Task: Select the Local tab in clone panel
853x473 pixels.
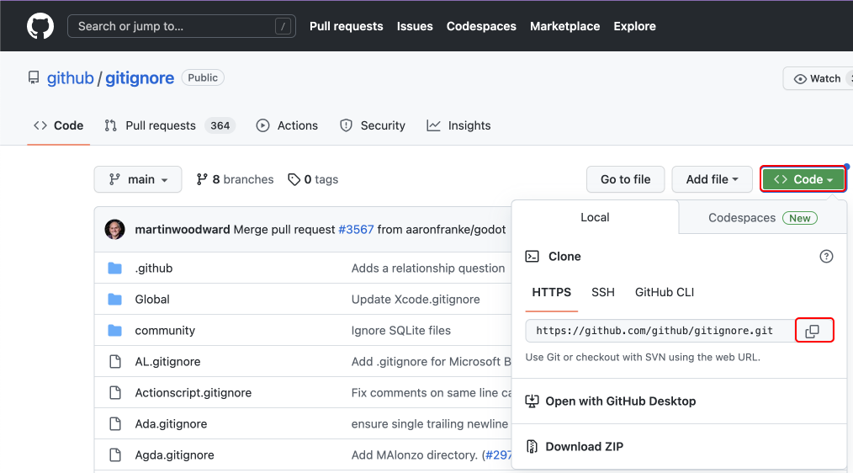Action: pos(595,217)
